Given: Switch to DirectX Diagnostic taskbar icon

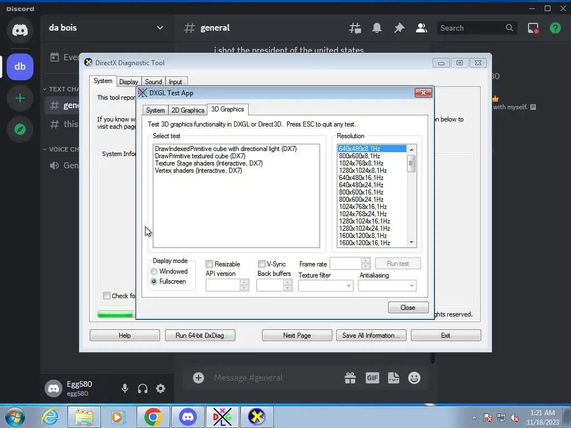Looking at the screenshot, I should (x=257, y=417).
